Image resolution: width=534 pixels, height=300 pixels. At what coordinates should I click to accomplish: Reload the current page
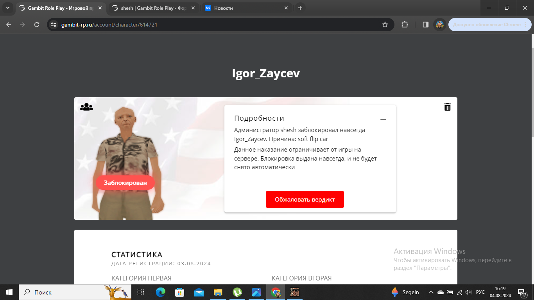coord(37,25)
